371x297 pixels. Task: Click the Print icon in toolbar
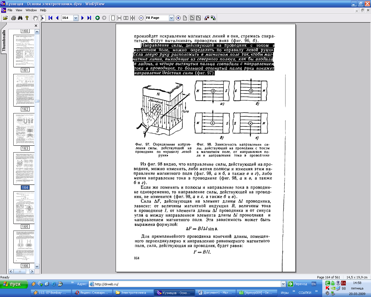pos(13,18)
